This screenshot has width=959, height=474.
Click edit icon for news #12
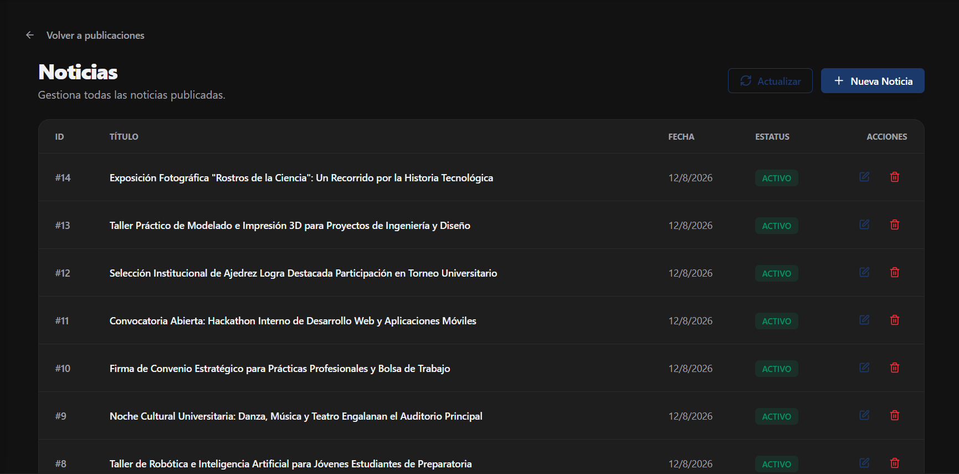(x=864, y=272)
